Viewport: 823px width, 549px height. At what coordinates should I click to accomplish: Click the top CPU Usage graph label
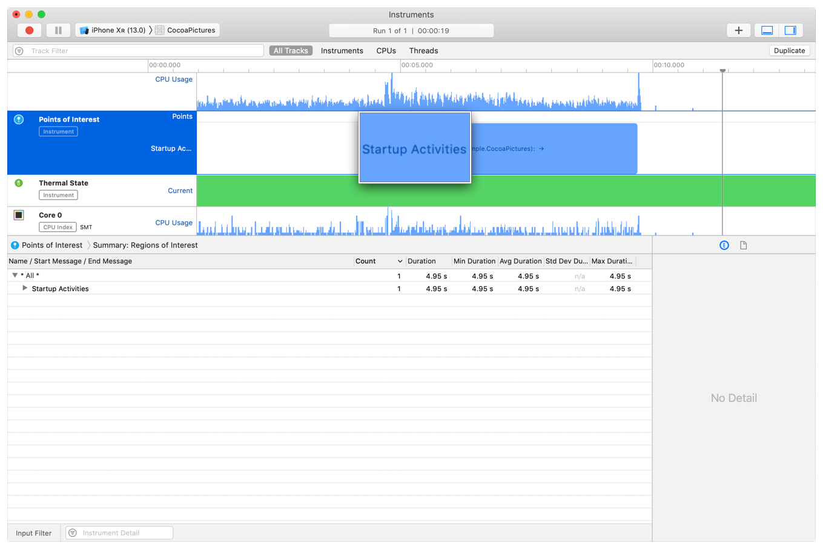(174, 79)
